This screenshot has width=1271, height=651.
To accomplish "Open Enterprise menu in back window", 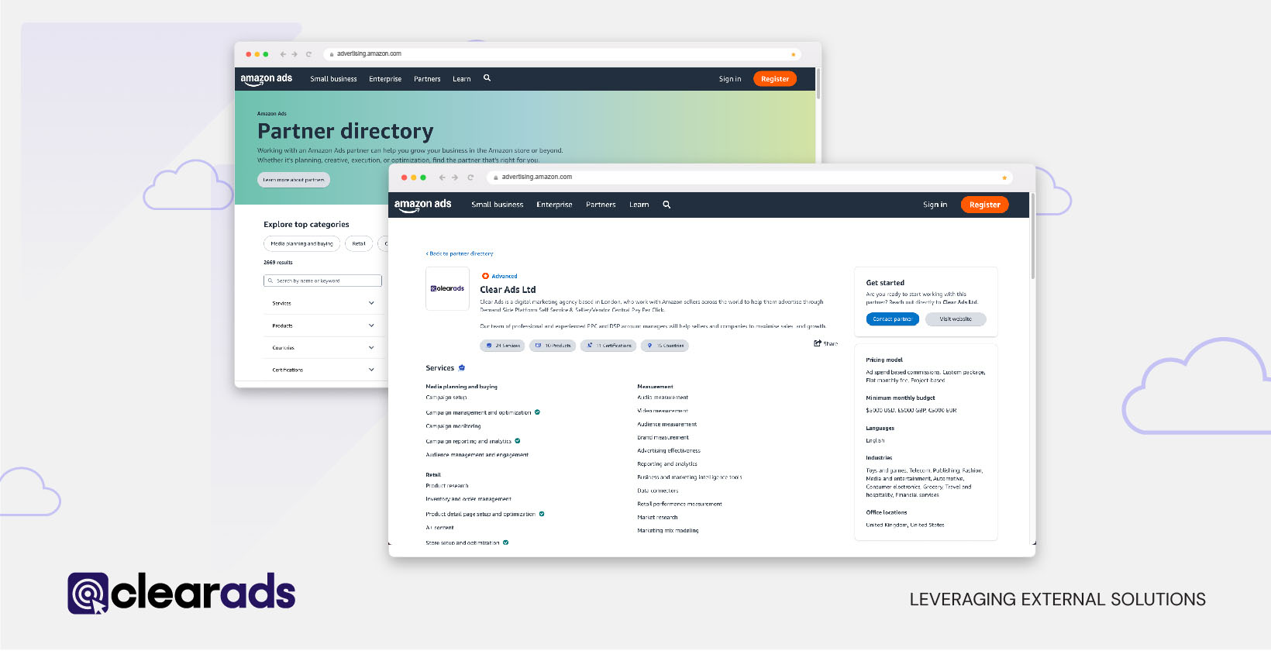I will [385, 79].
